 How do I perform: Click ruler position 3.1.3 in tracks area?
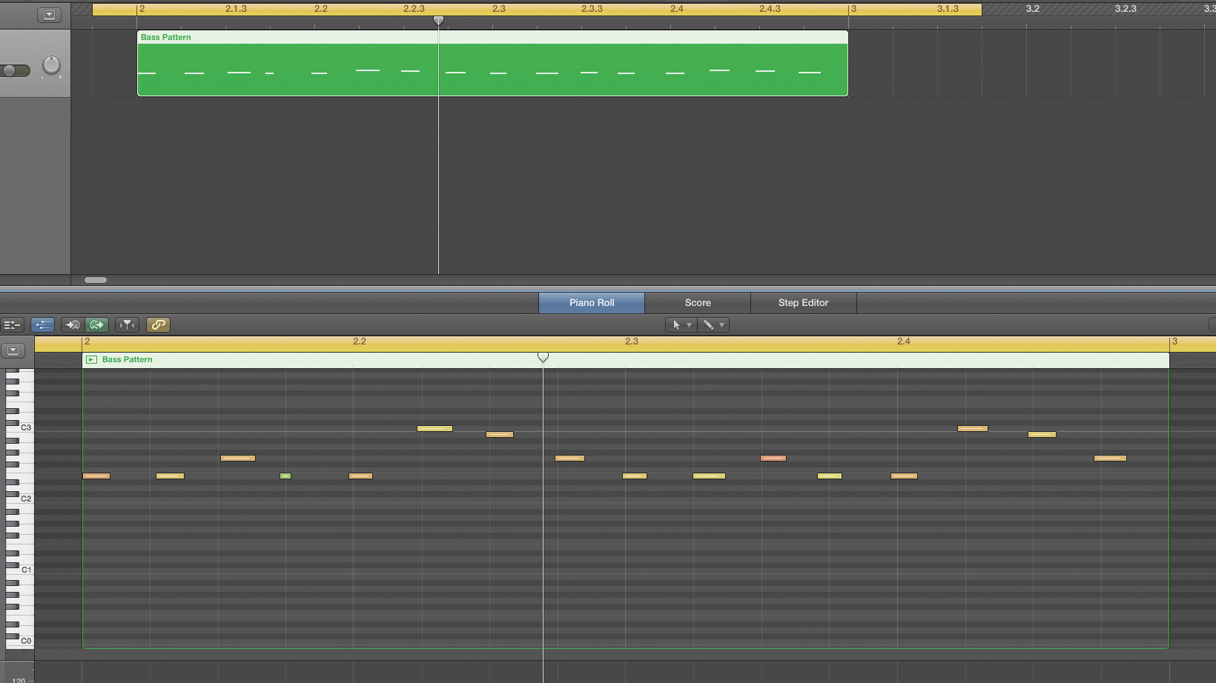tap(948, 9)
